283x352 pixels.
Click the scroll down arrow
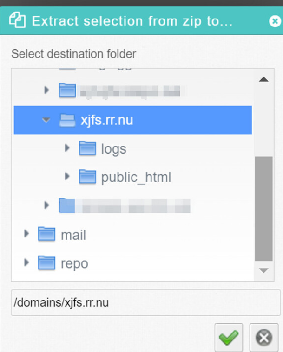click(x=263, y=270)
